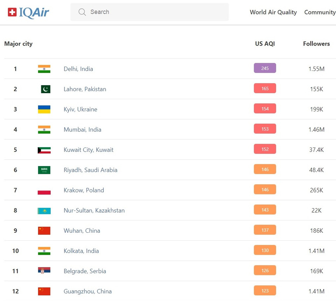The height and width of the screenshot is (301, 336).
Task: Click the Kazakhstan flag icon
Action: pyautogui.click(x=44, y=211)
